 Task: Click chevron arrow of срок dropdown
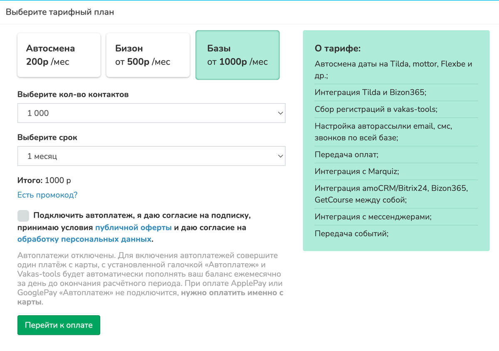pyautogui.click(x=280, y=156)
